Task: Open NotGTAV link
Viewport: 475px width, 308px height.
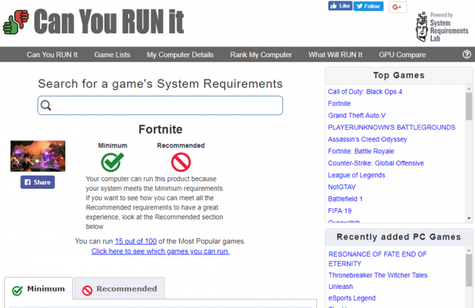Action: point(342,187)
